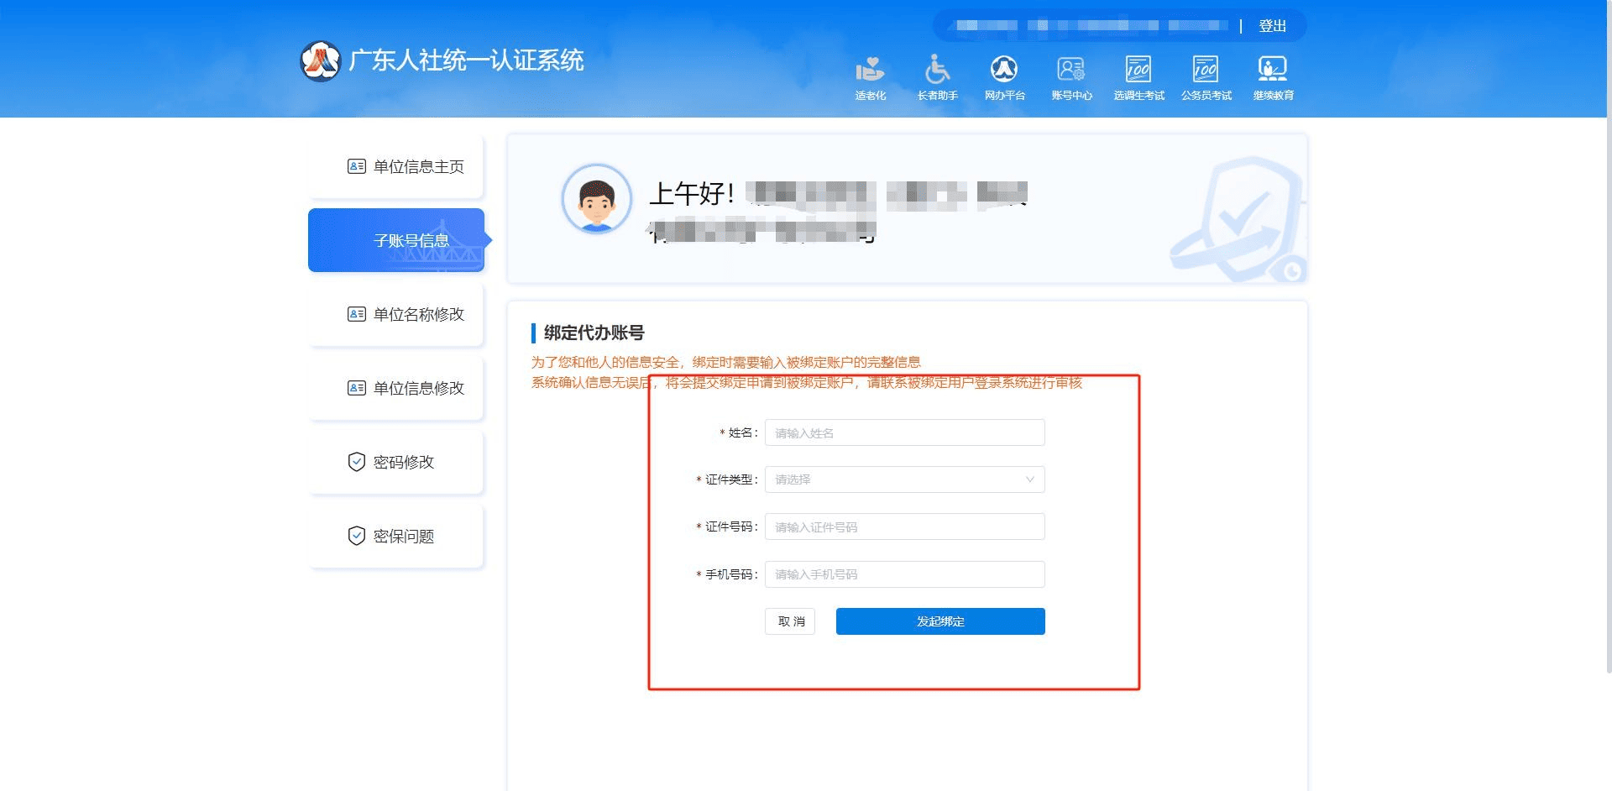
Task: Open the 公务员考试 icon
Action: click(x=1206, y=70)
